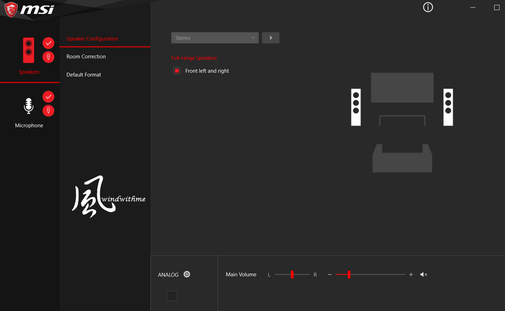Minimize the MSI audio window
The width and height of the screenshot is (505, 311).
tap(472, 7)
